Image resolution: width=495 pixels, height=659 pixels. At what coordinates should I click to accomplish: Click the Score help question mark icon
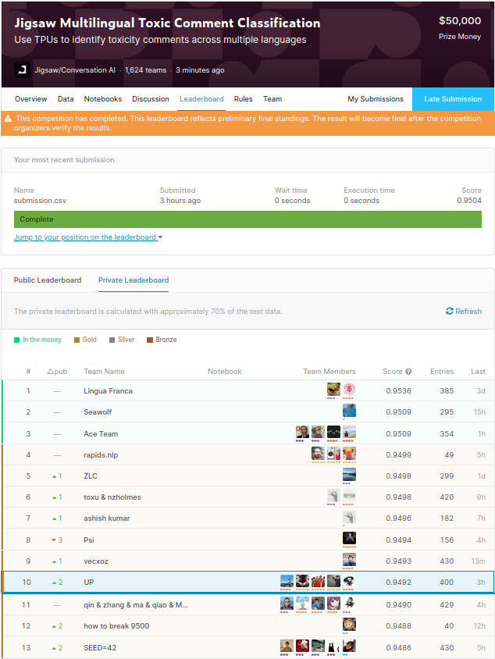pyautogui.click(x=408, y=372)
